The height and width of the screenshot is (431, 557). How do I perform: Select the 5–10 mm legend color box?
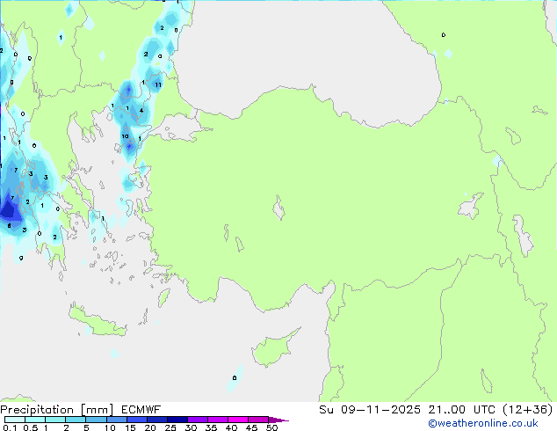[x=96, y=420]
